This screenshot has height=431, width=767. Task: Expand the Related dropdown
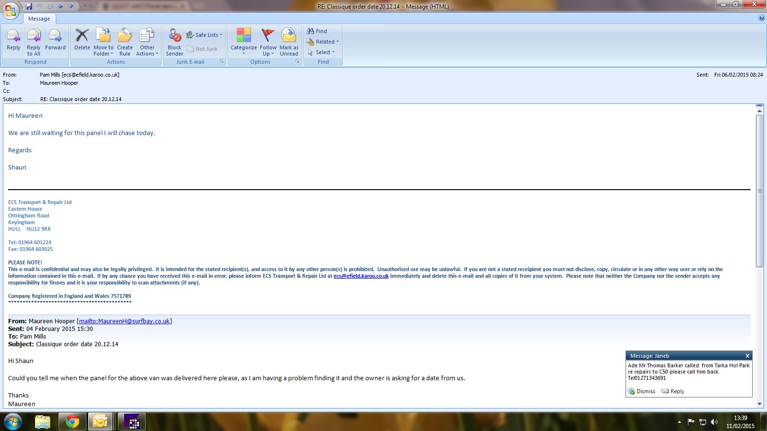(323, 42)
